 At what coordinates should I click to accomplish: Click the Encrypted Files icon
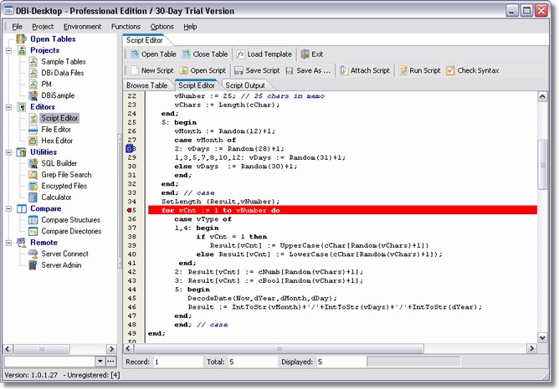click(33, 186)
